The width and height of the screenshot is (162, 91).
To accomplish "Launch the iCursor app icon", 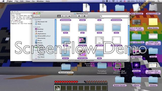I will [x=136, y=65].
